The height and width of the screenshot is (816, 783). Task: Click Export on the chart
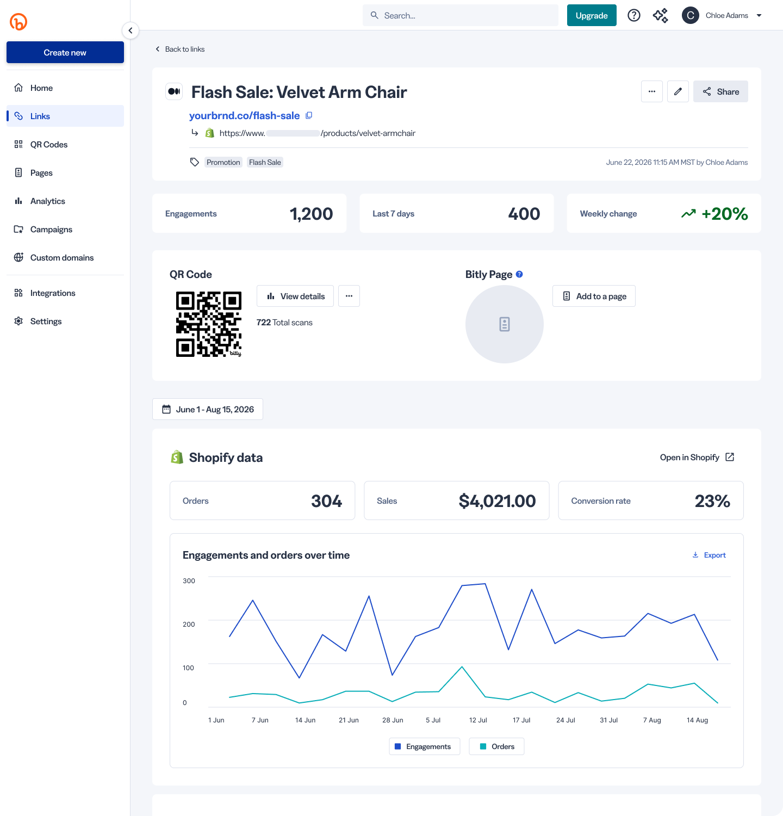(x=709, y=555)
